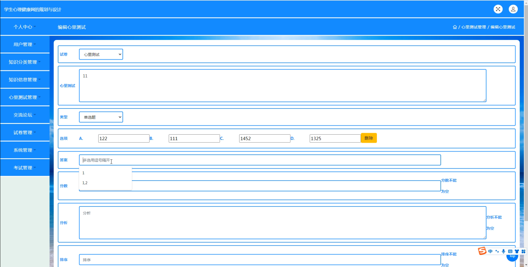Click the round Top back-to-top button

512,257
